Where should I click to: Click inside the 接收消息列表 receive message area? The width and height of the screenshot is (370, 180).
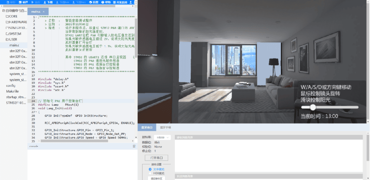point(268,156)
